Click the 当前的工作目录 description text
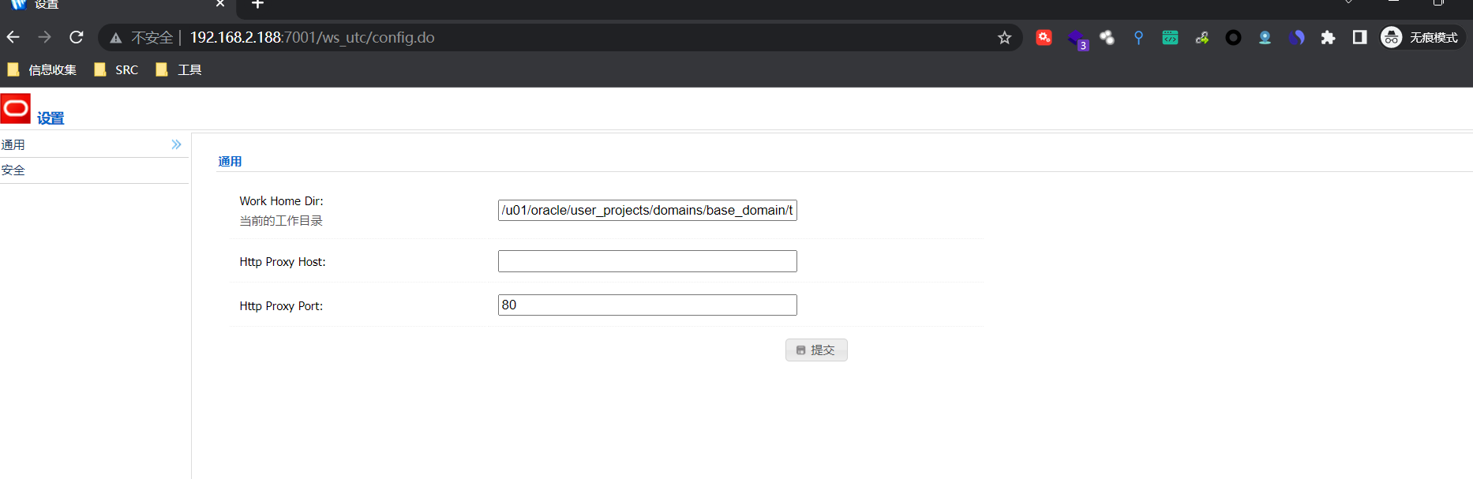The image size is (1473, 479). pos(281,221)
